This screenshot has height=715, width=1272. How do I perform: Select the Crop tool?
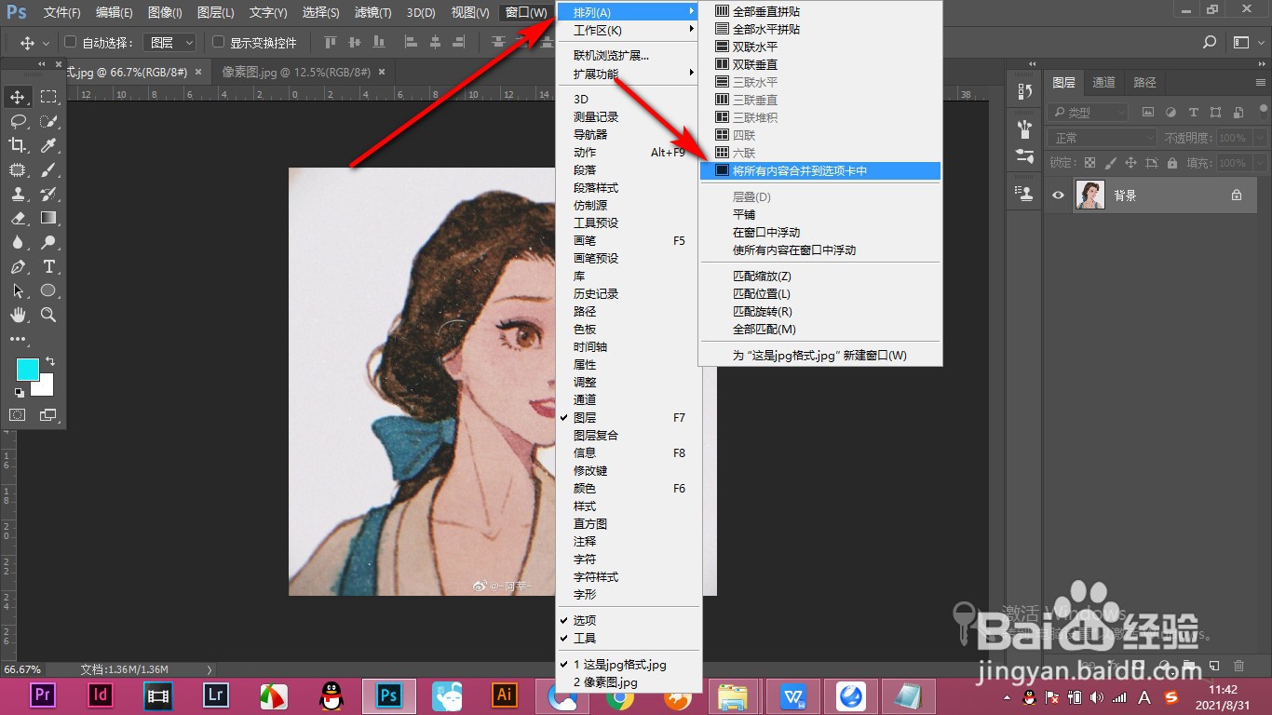point(18,145)
